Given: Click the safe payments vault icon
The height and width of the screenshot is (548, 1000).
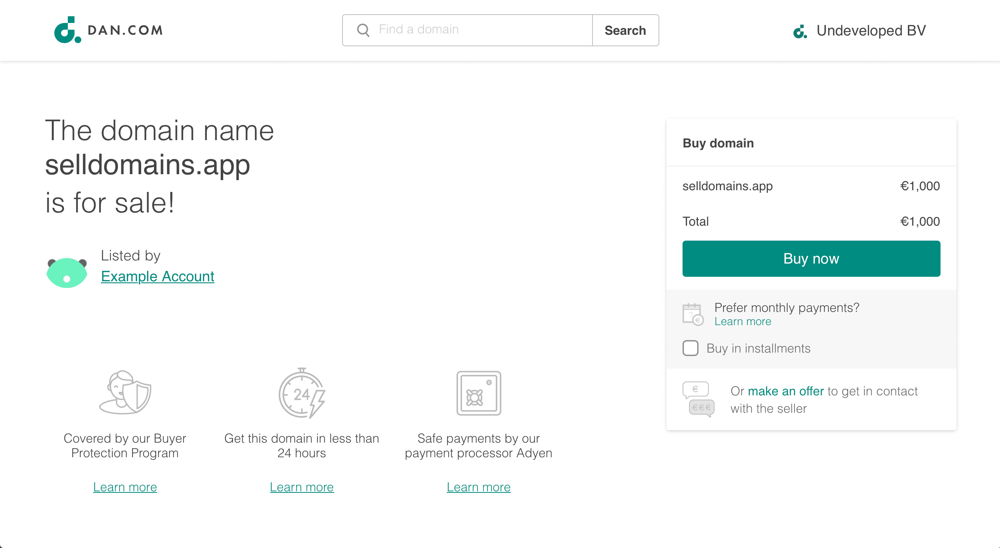Looking at the screenshot, I should (479, 393).
